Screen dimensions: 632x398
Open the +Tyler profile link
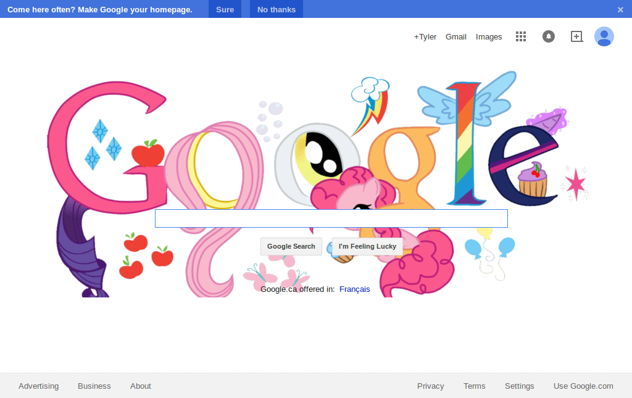(x=425, y=36)
